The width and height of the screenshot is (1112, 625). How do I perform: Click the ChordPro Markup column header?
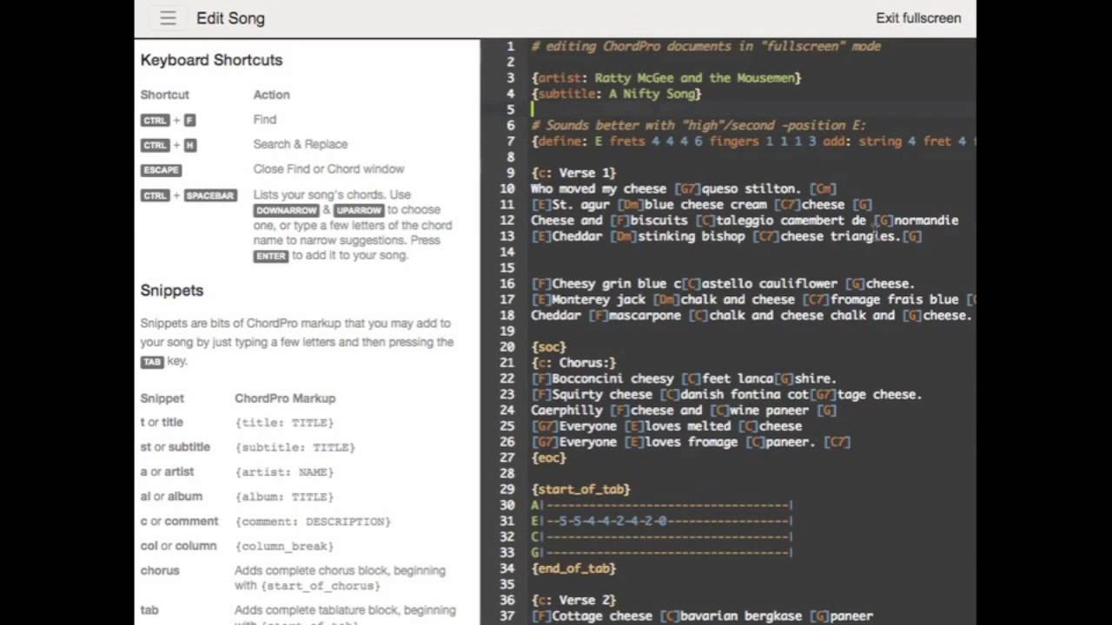285,398
